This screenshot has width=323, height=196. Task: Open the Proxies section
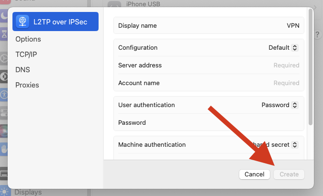[27, 85]
